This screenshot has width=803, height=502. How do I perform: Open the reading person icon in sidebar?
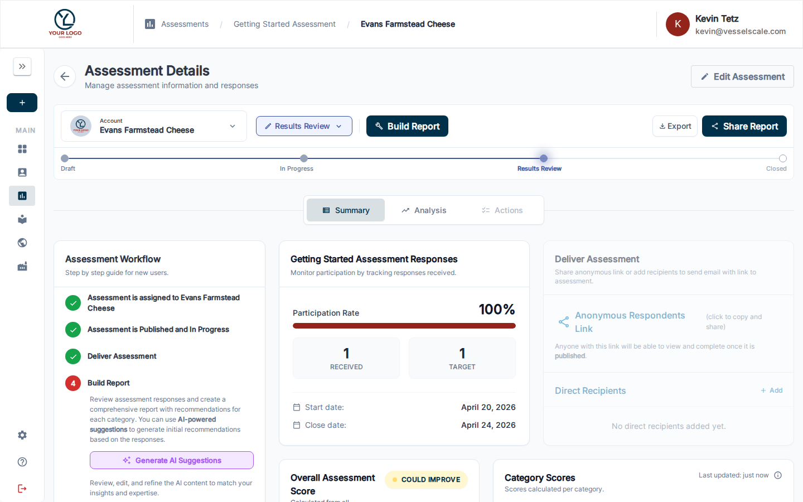(22, 219)
